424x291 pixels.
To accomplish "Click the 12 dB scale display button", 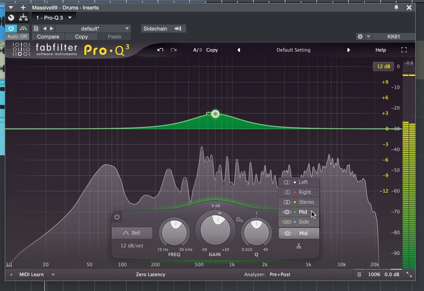I will (383, 66).
